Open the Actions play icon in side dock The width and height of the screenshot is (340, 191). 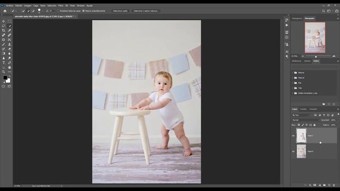tap(287, 25)
